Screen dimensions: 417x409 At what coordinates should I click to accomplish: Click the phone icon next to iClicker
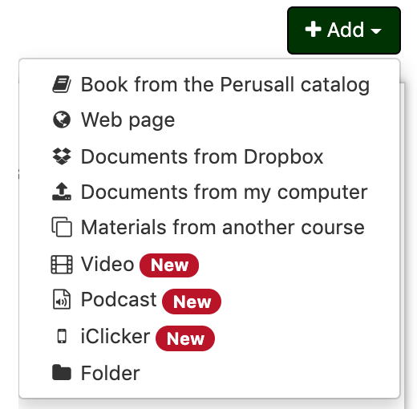(62, 336)
